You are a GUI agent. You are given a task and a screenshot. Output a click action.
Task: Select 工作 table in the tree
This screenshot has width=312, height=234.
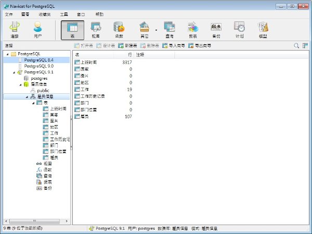[54, 133]
